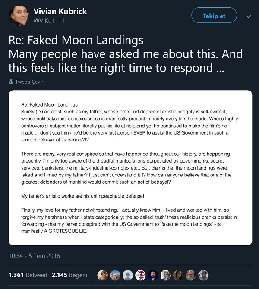Viewport: 259px width, 289px height.
Task: Open the purple cartoon character liker avatar
Action: pyautogui.click(x=140, y=275)
